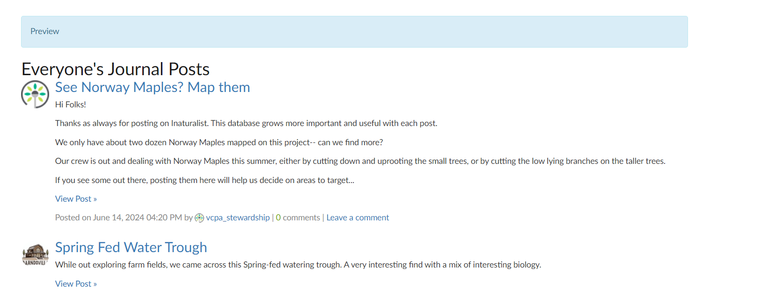Click View Post under the Norway Maples post
Image resolution: width=761 pixels, height=289 pixels.
click(76, 199)
